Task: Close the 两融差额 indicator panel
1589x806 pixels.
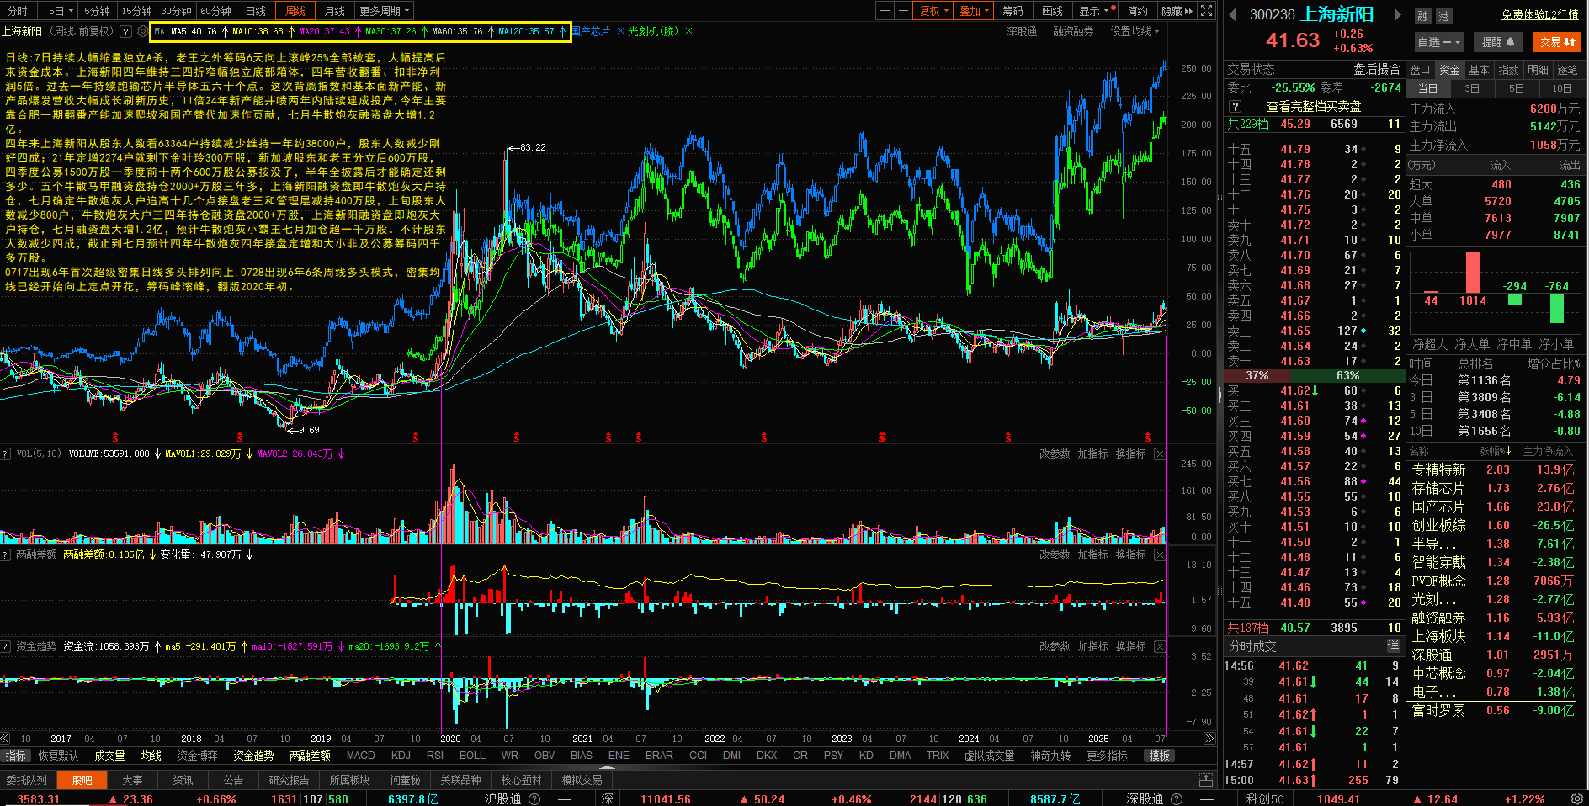Action: pos(1160,554)
